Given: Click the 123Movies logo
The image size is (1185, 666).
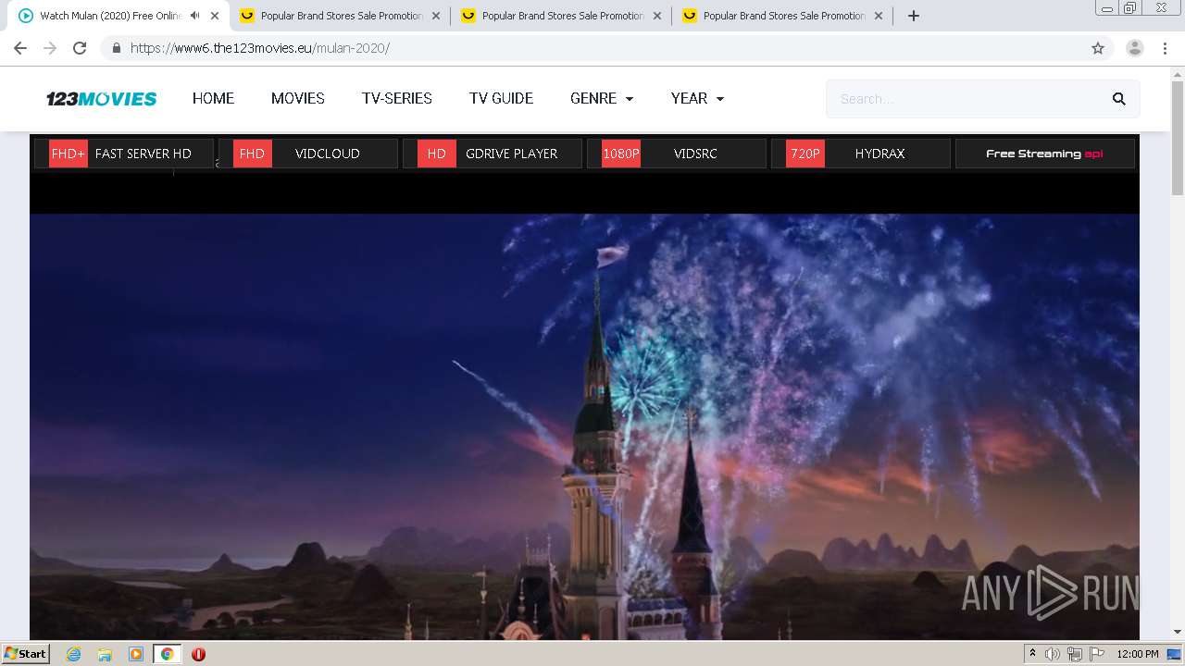Looking at the screenshot, I should (x=102, y=99).
